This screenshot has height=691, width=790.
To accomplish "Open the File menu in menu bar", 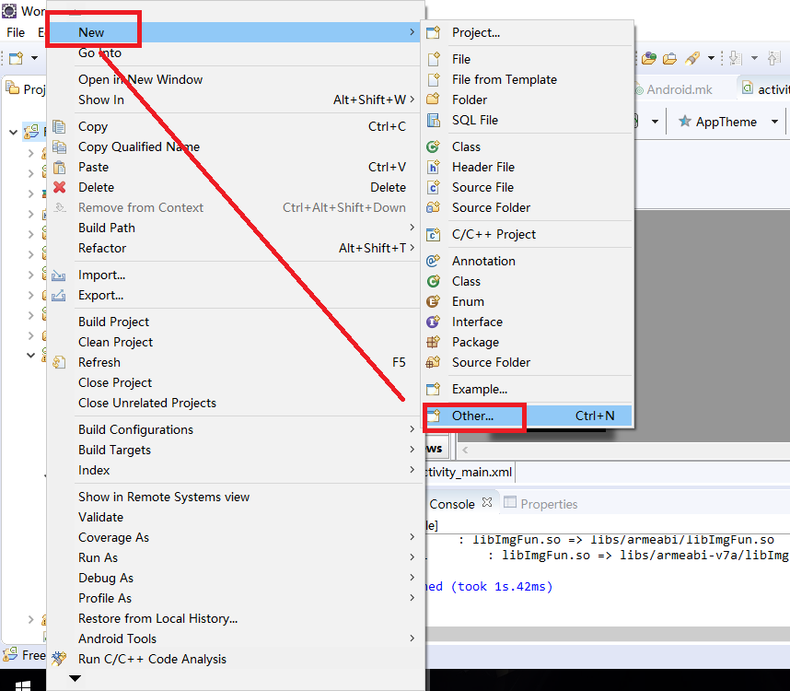I will coord(16,32).
